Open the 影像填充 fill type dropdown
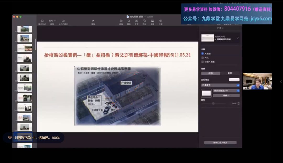This screenshot has width=283, height=163. coord(220,85)
